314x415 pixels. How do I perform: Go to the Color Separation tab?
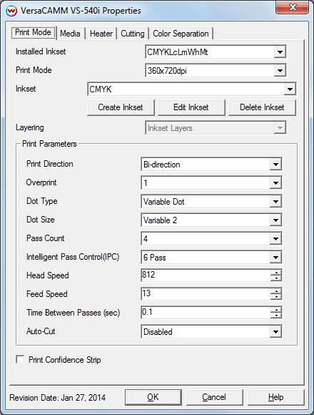(x=181, y=34)
